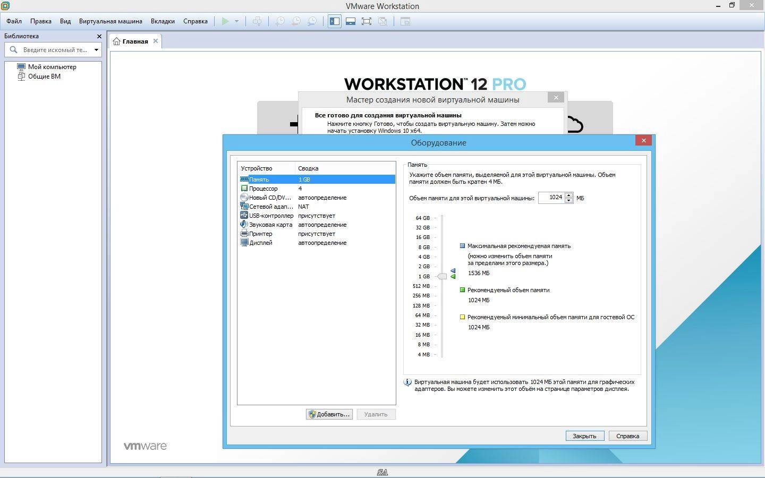Click the Send Ctrl+Alt+Del toolbar icon
765x478 pixels.
click(x=257, y=21)
